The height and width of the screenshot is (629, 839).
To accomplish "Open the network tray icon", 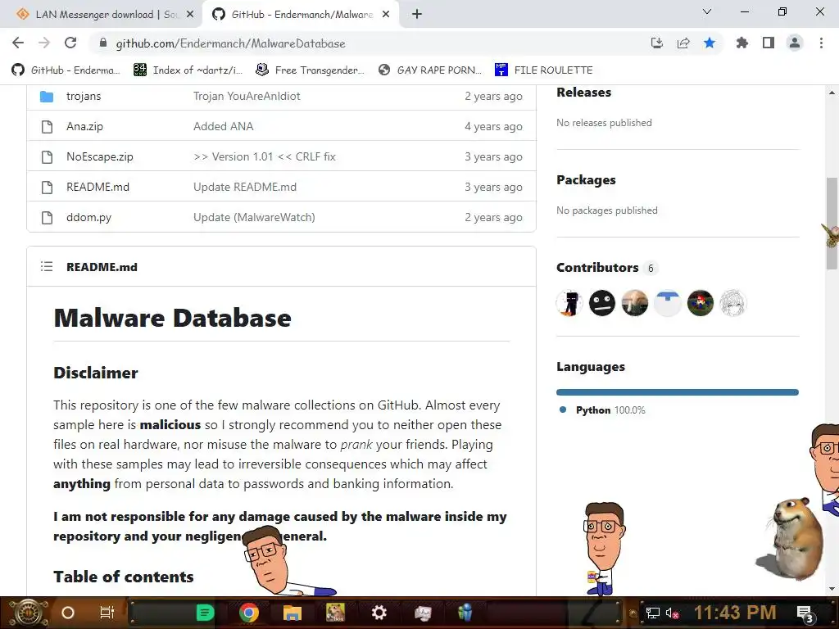I will pos(652,613).
